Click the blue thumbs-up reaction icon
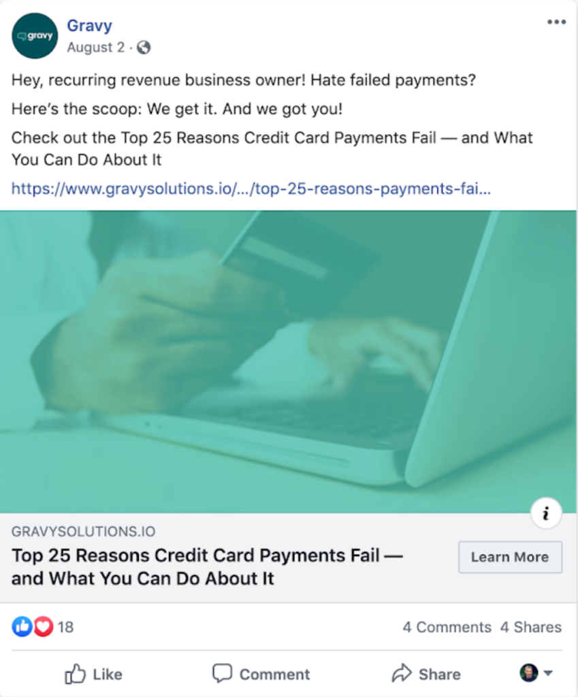This screenshot has height=697, width=578. click(22, 627)
